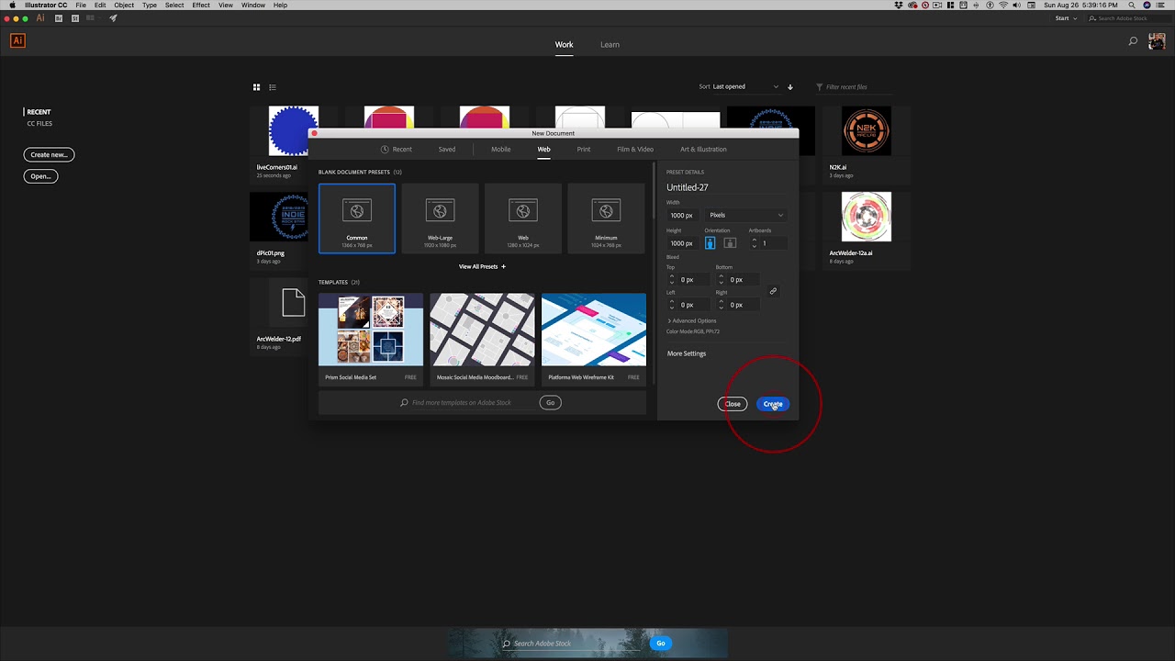Increase the Artboards count stepper
This screenshot has height=661, width=1175.
pyautogui.click(x=754, y=241)
